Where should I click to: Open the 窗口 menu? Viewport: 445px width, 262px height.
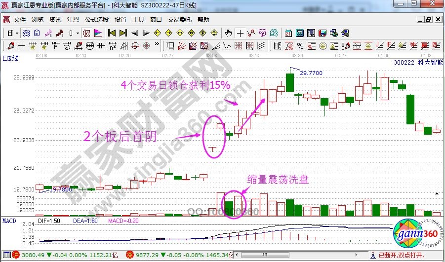point(156,20)
